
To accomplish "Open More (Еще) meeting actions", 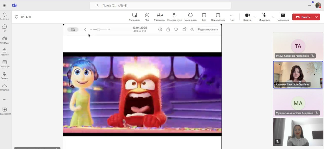I will (232, 17).
